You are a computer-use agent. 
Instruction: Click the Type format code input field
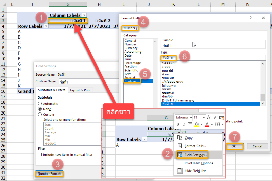[213, 58]
